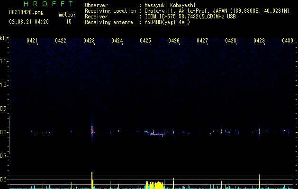The width and height of the screenshot is (298, 189).
Task: Click the 0426 time marker
Action: pyautogui.click(x=174, y=41)
